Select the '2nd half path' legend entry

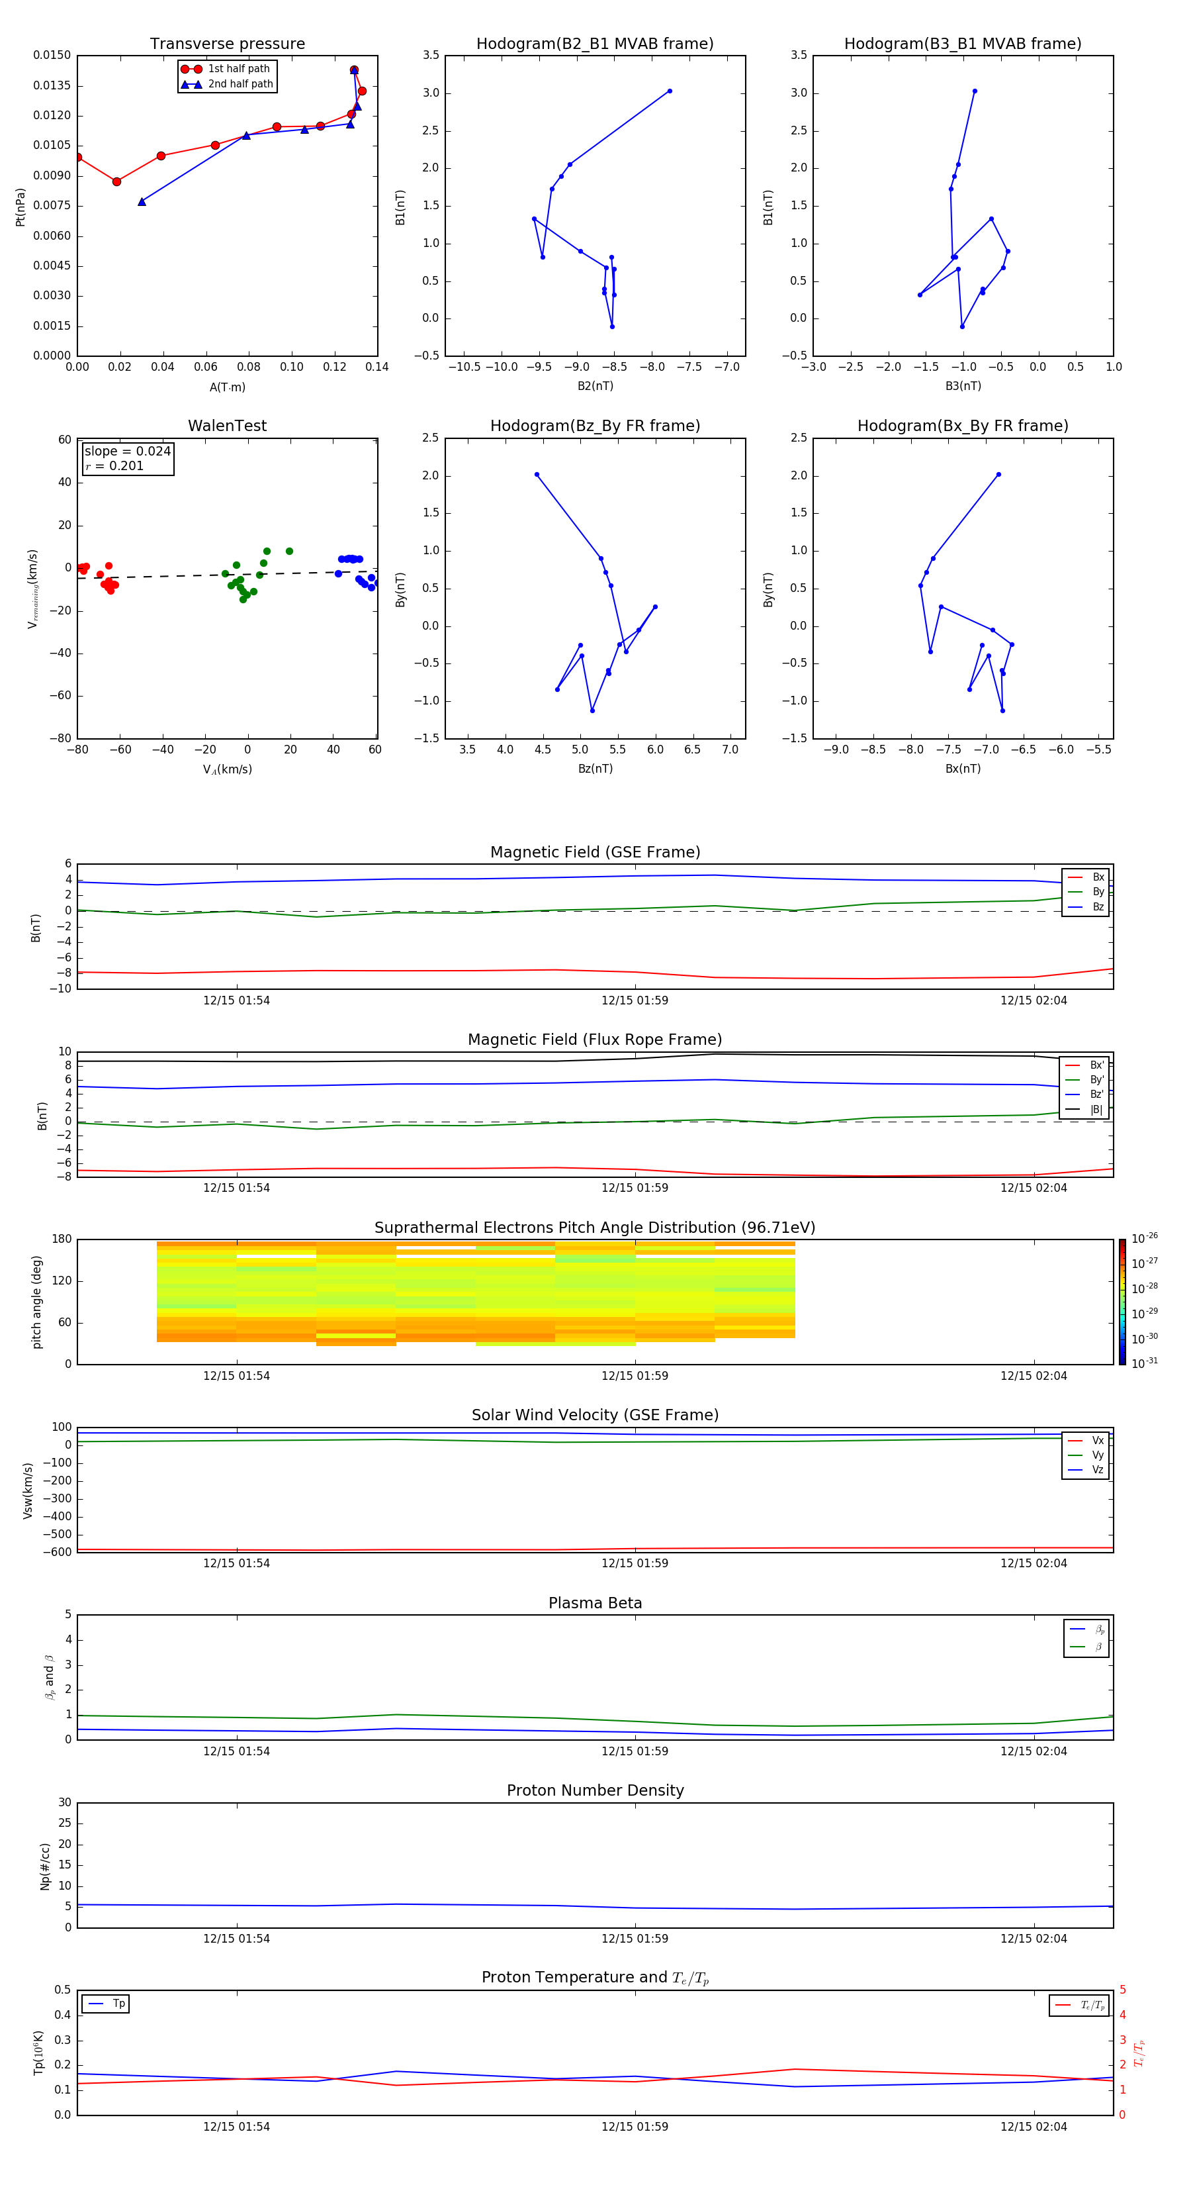[227, 84]
